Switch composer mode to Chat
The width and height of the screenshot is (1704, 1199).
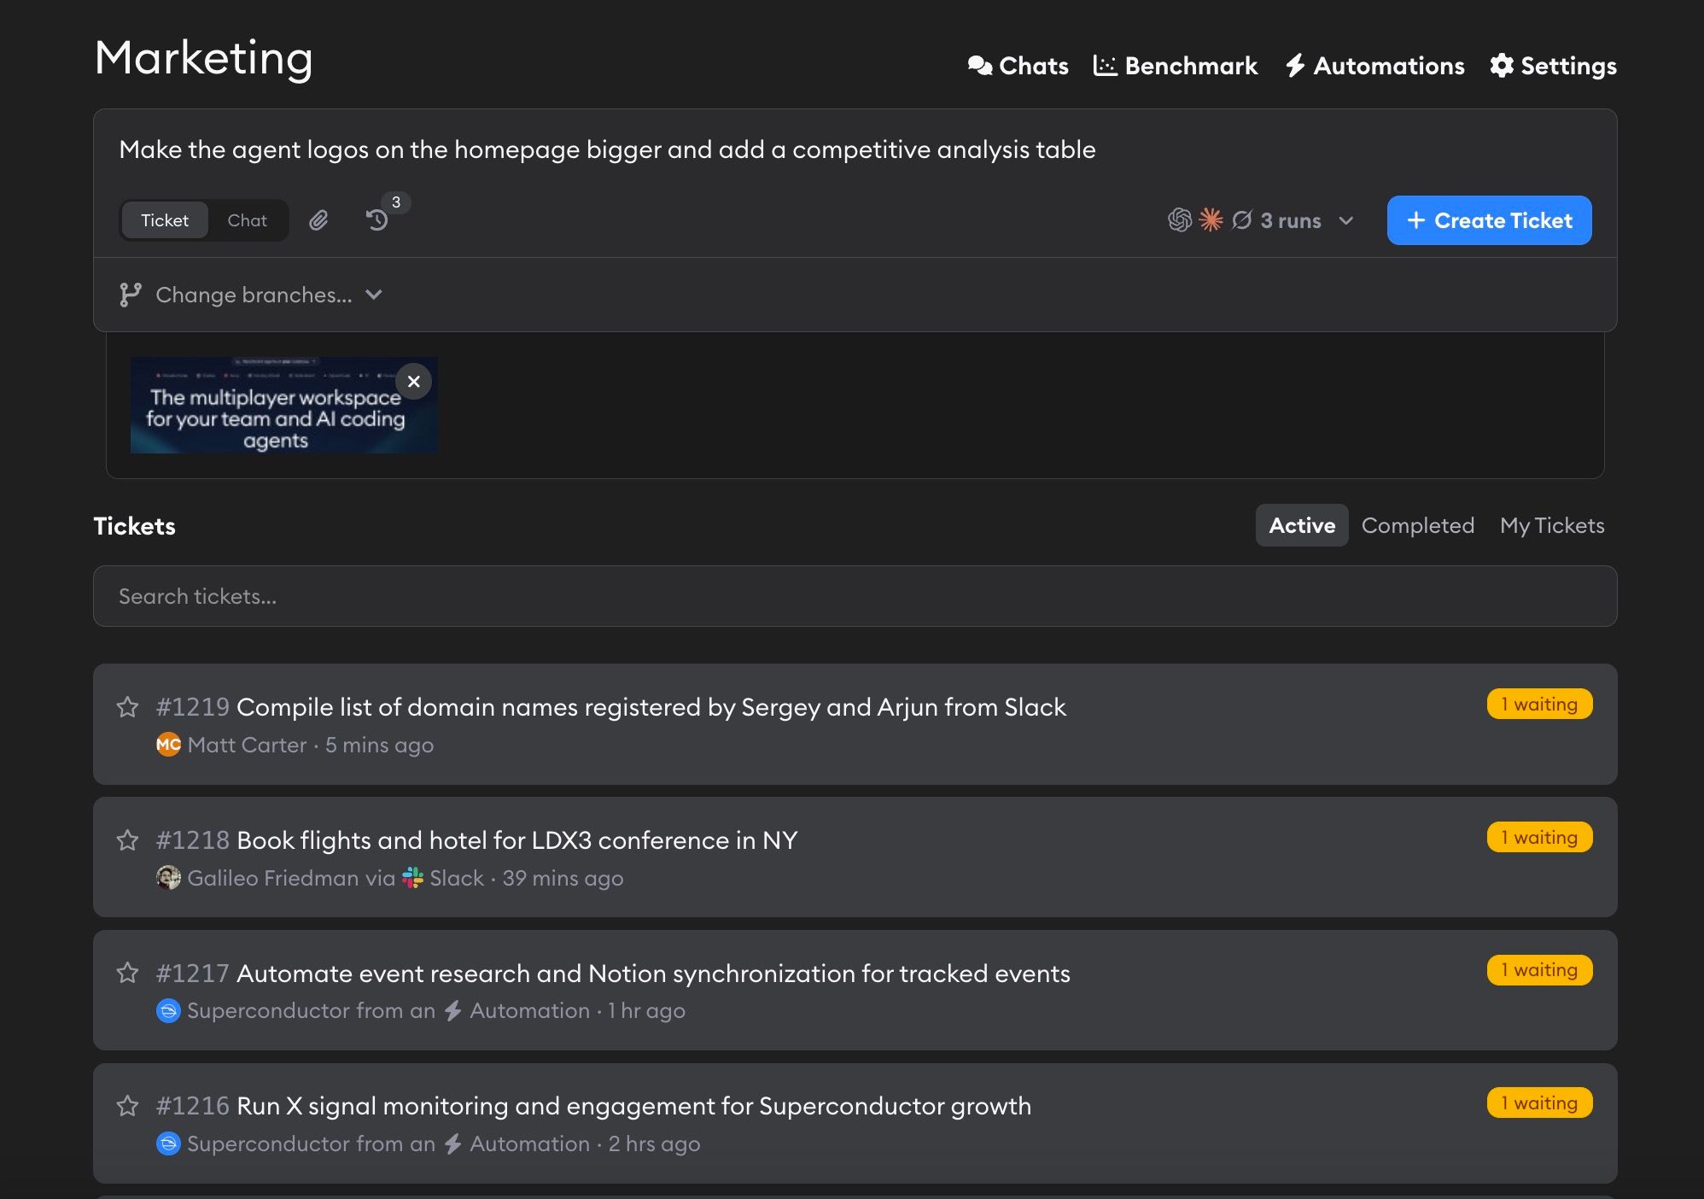tap(248, 220)
